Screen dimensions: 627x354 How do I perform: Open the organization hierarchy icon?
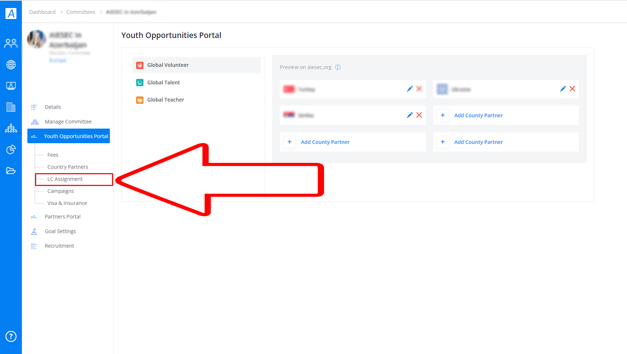click(x=11, y=128)
